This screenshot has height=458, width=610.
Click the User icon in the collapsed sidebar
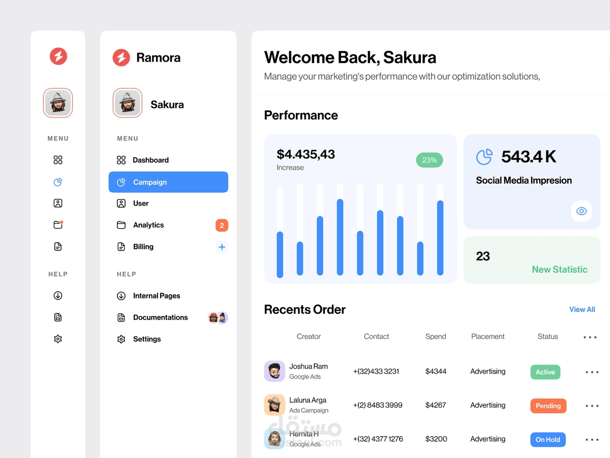point(58,203)
